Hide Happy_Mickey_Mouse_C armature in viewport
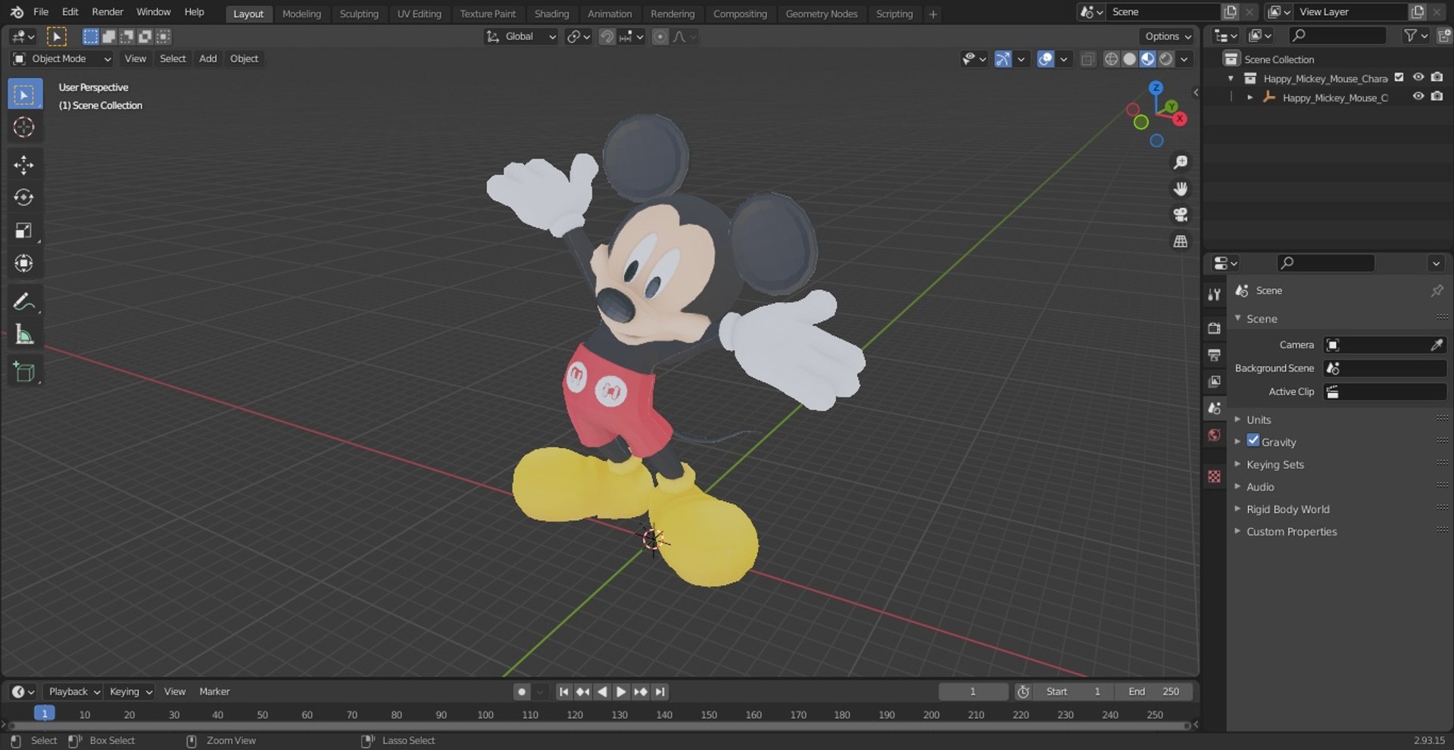The image size is (1454, 750). tap(1418, 97)
